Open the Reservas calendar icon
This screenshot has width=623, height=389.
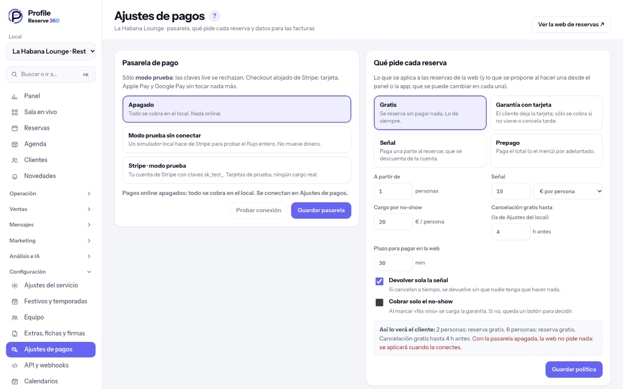(15, 128)
